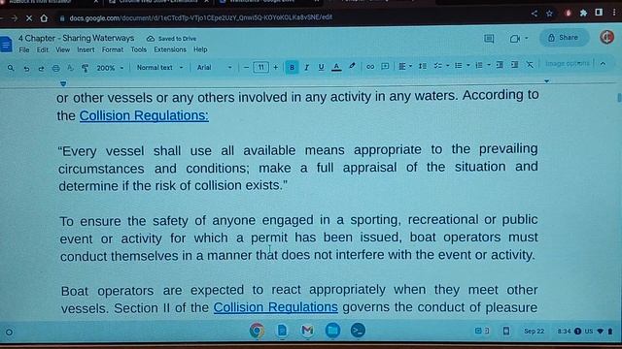Viewport: 622px width, 349px height.
Task: Start a Meet video call
Action: [514, 39]
